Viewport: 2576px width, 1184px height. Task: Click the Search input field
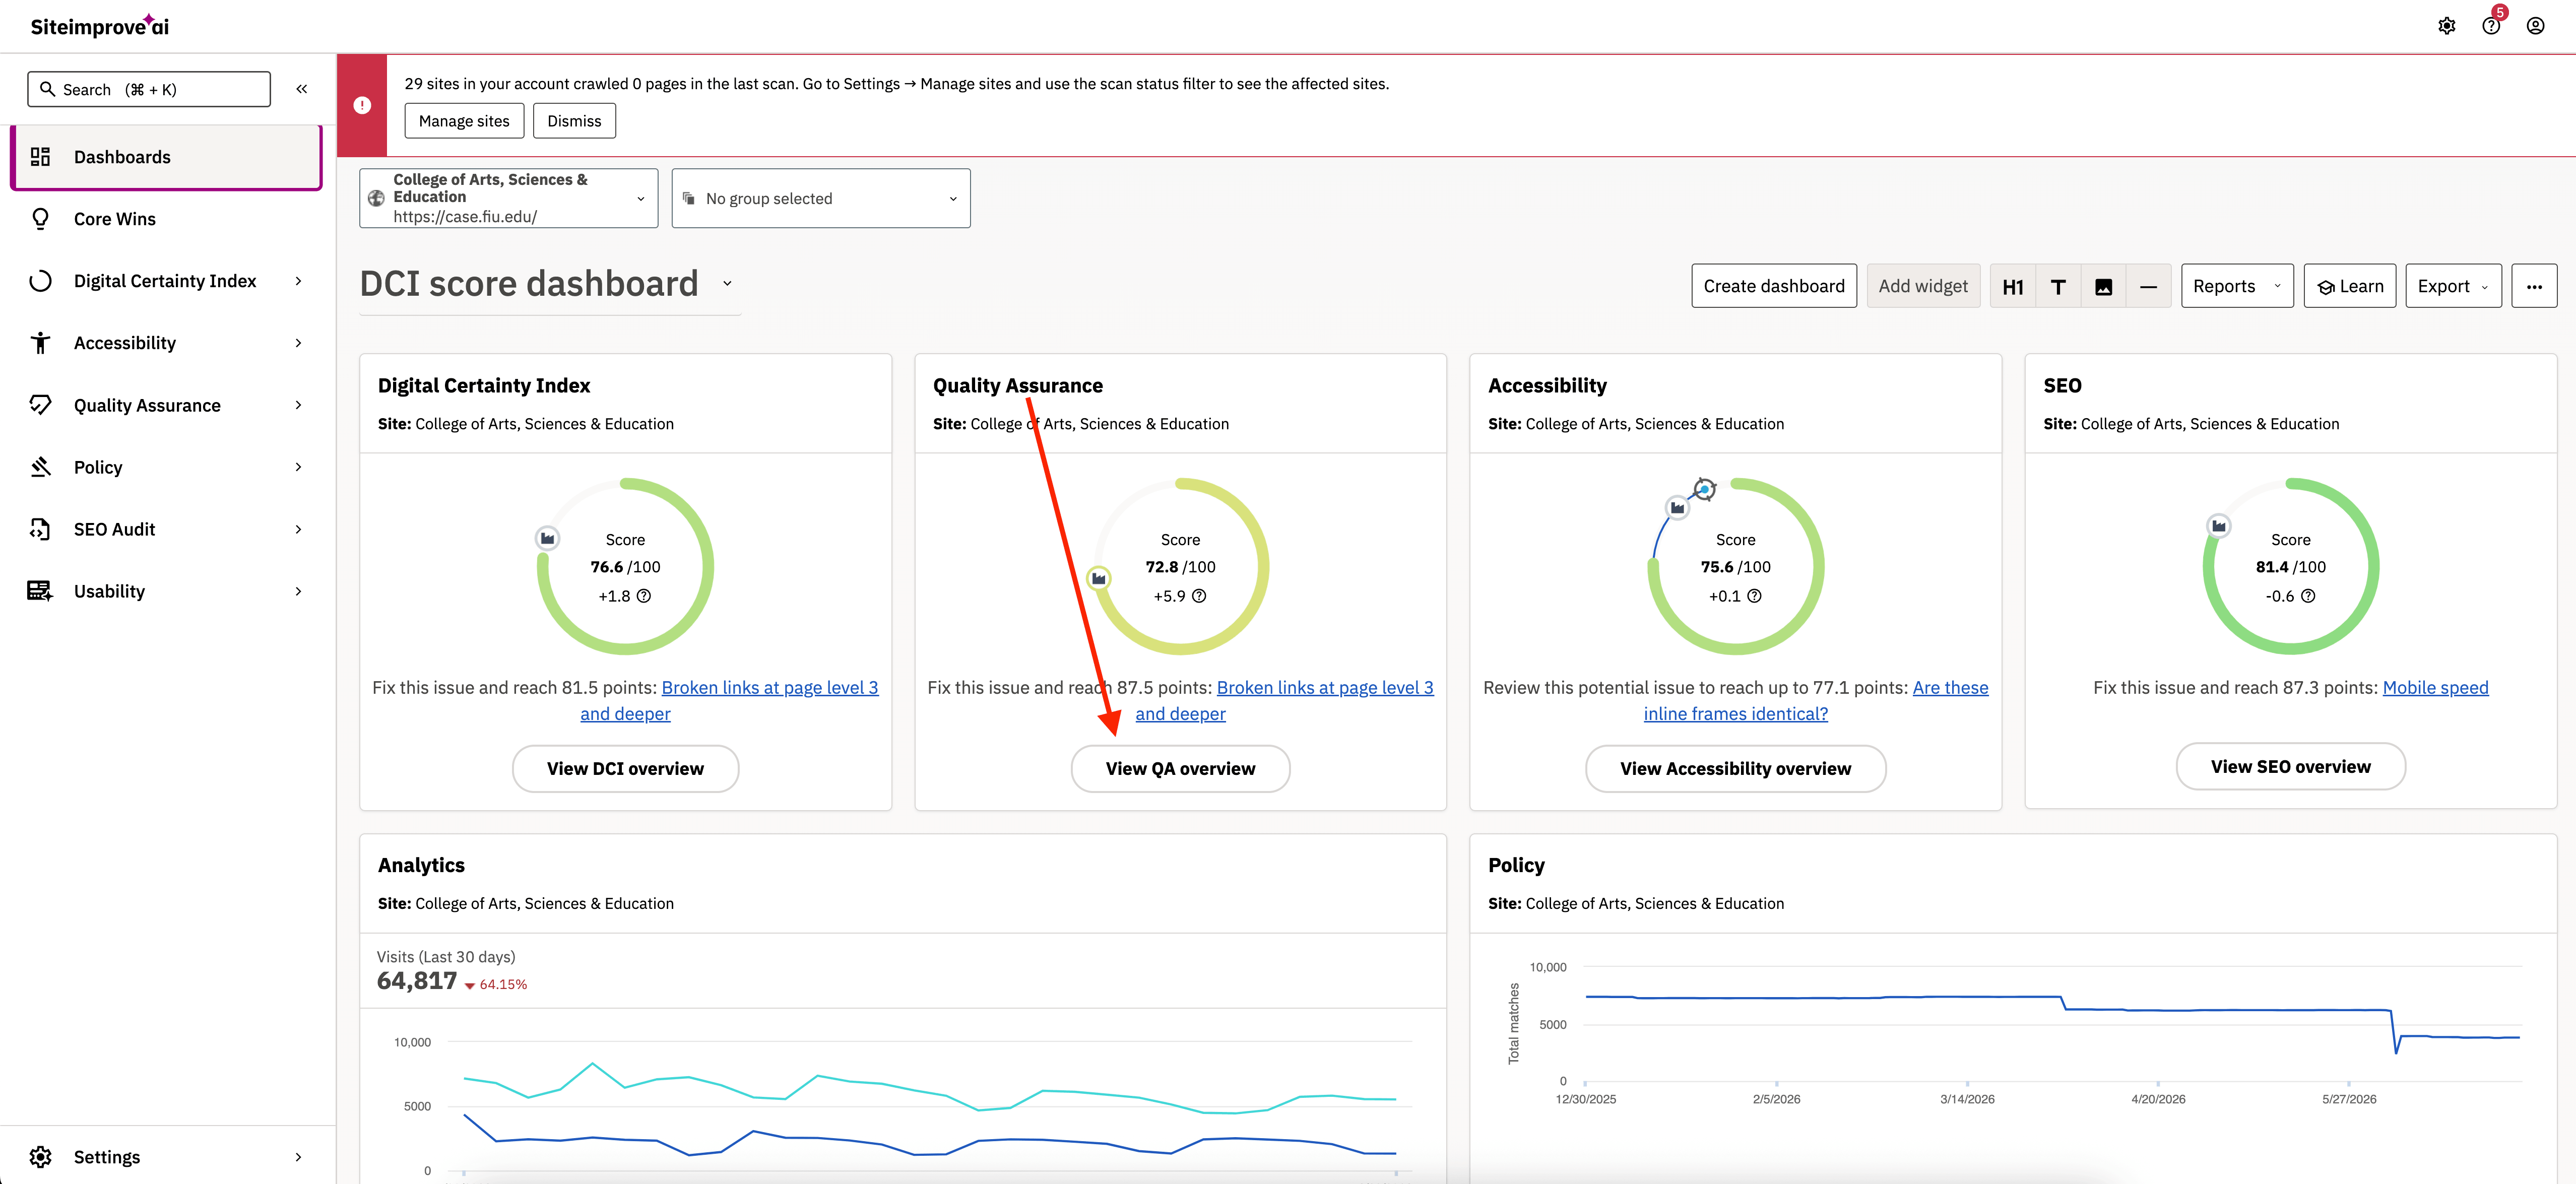(149, 89)
